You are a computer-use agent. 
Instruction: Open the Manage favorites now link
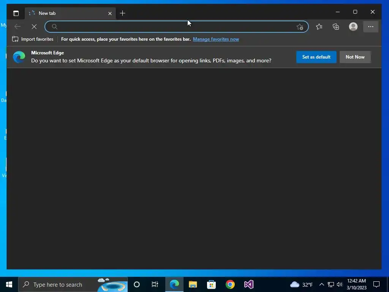216,39
